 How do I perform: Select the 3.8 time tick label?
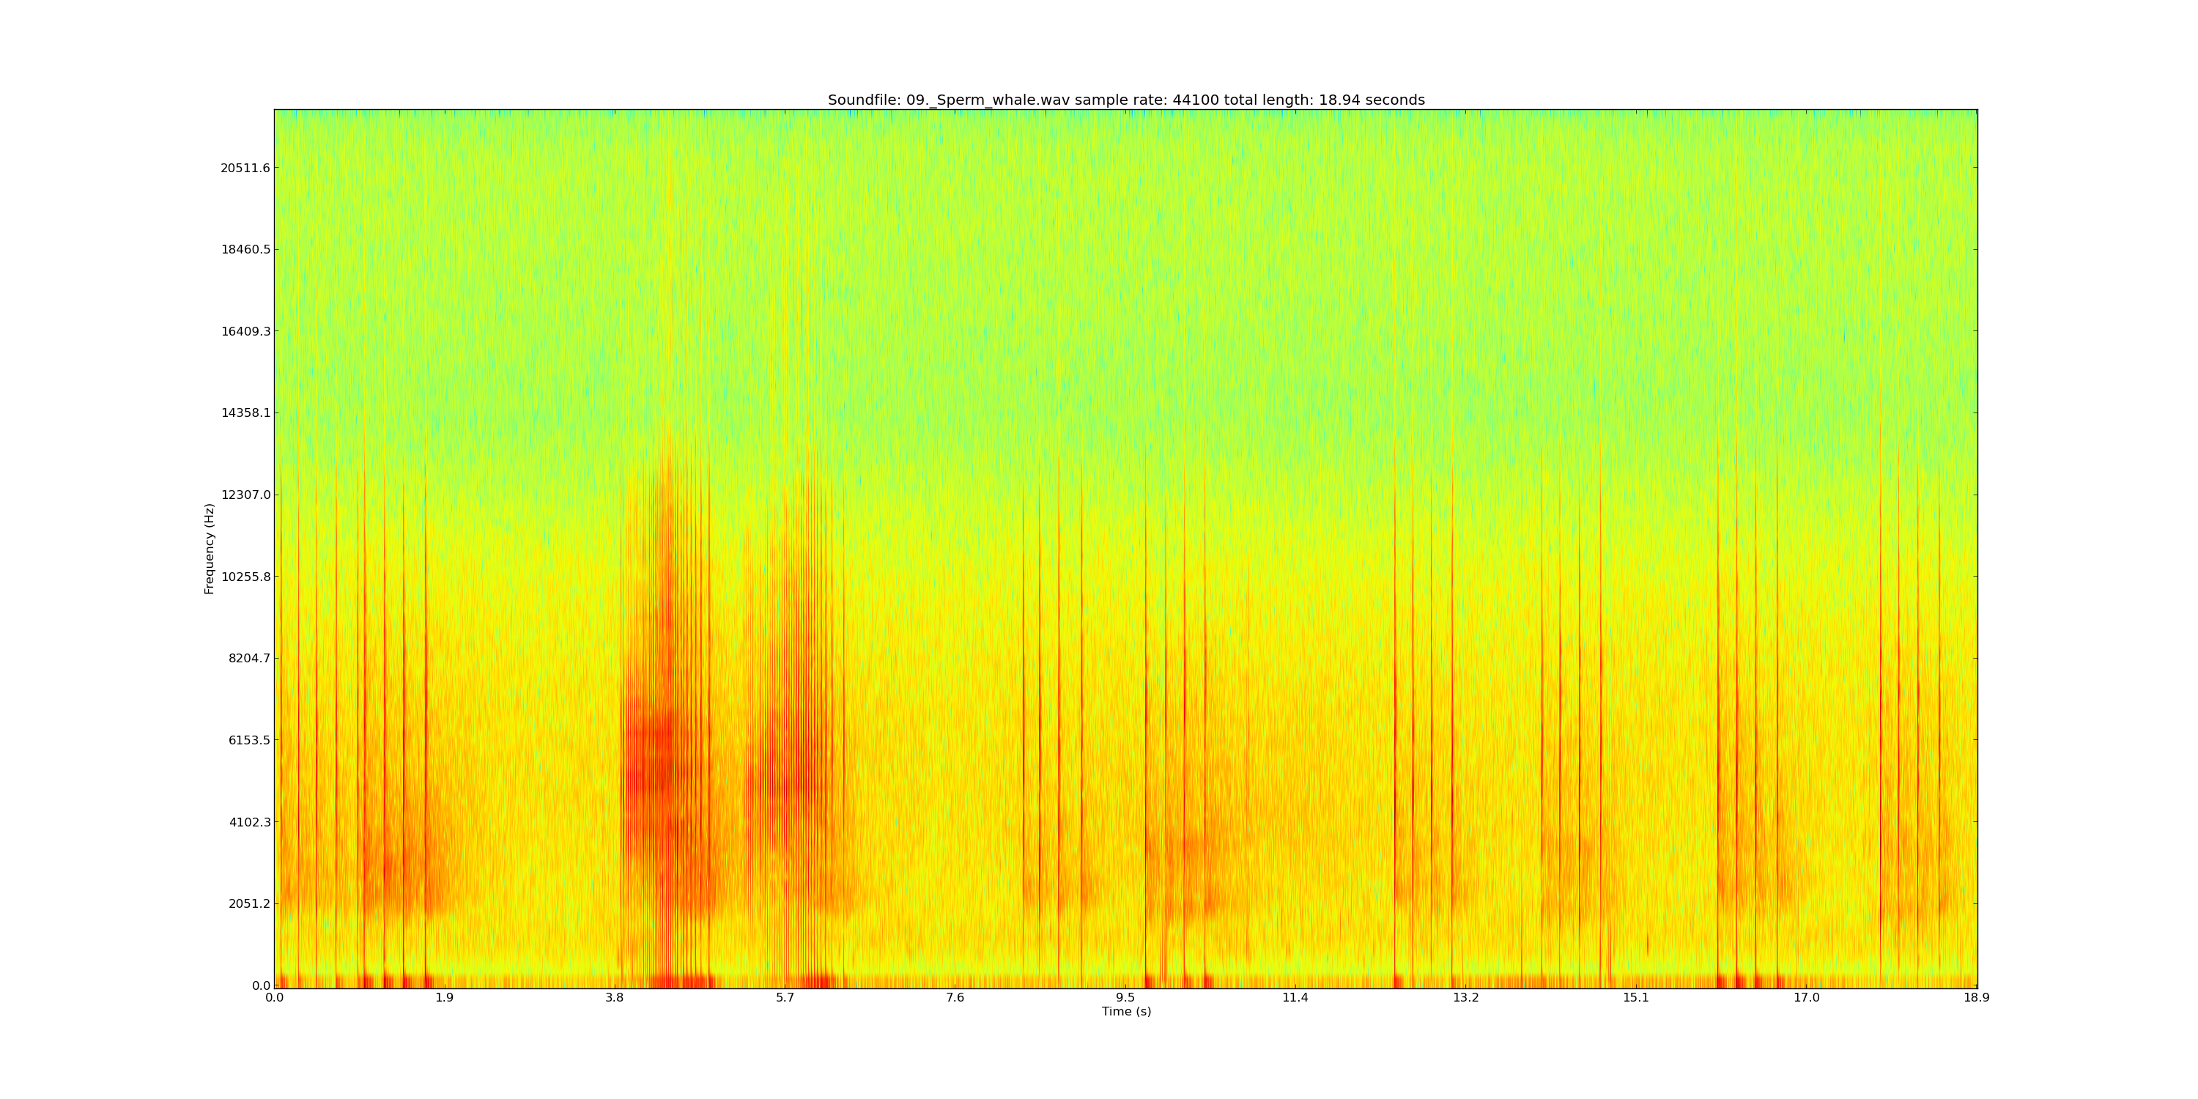pyautogui.click(x=615, y=997)
